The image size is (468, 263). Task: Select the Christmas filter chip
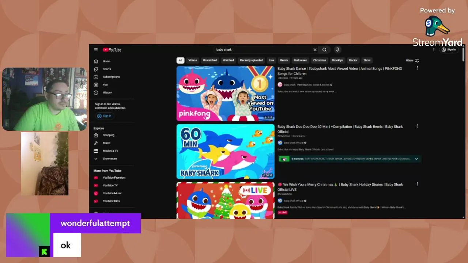pyautogui.click(x=319, y=60)
